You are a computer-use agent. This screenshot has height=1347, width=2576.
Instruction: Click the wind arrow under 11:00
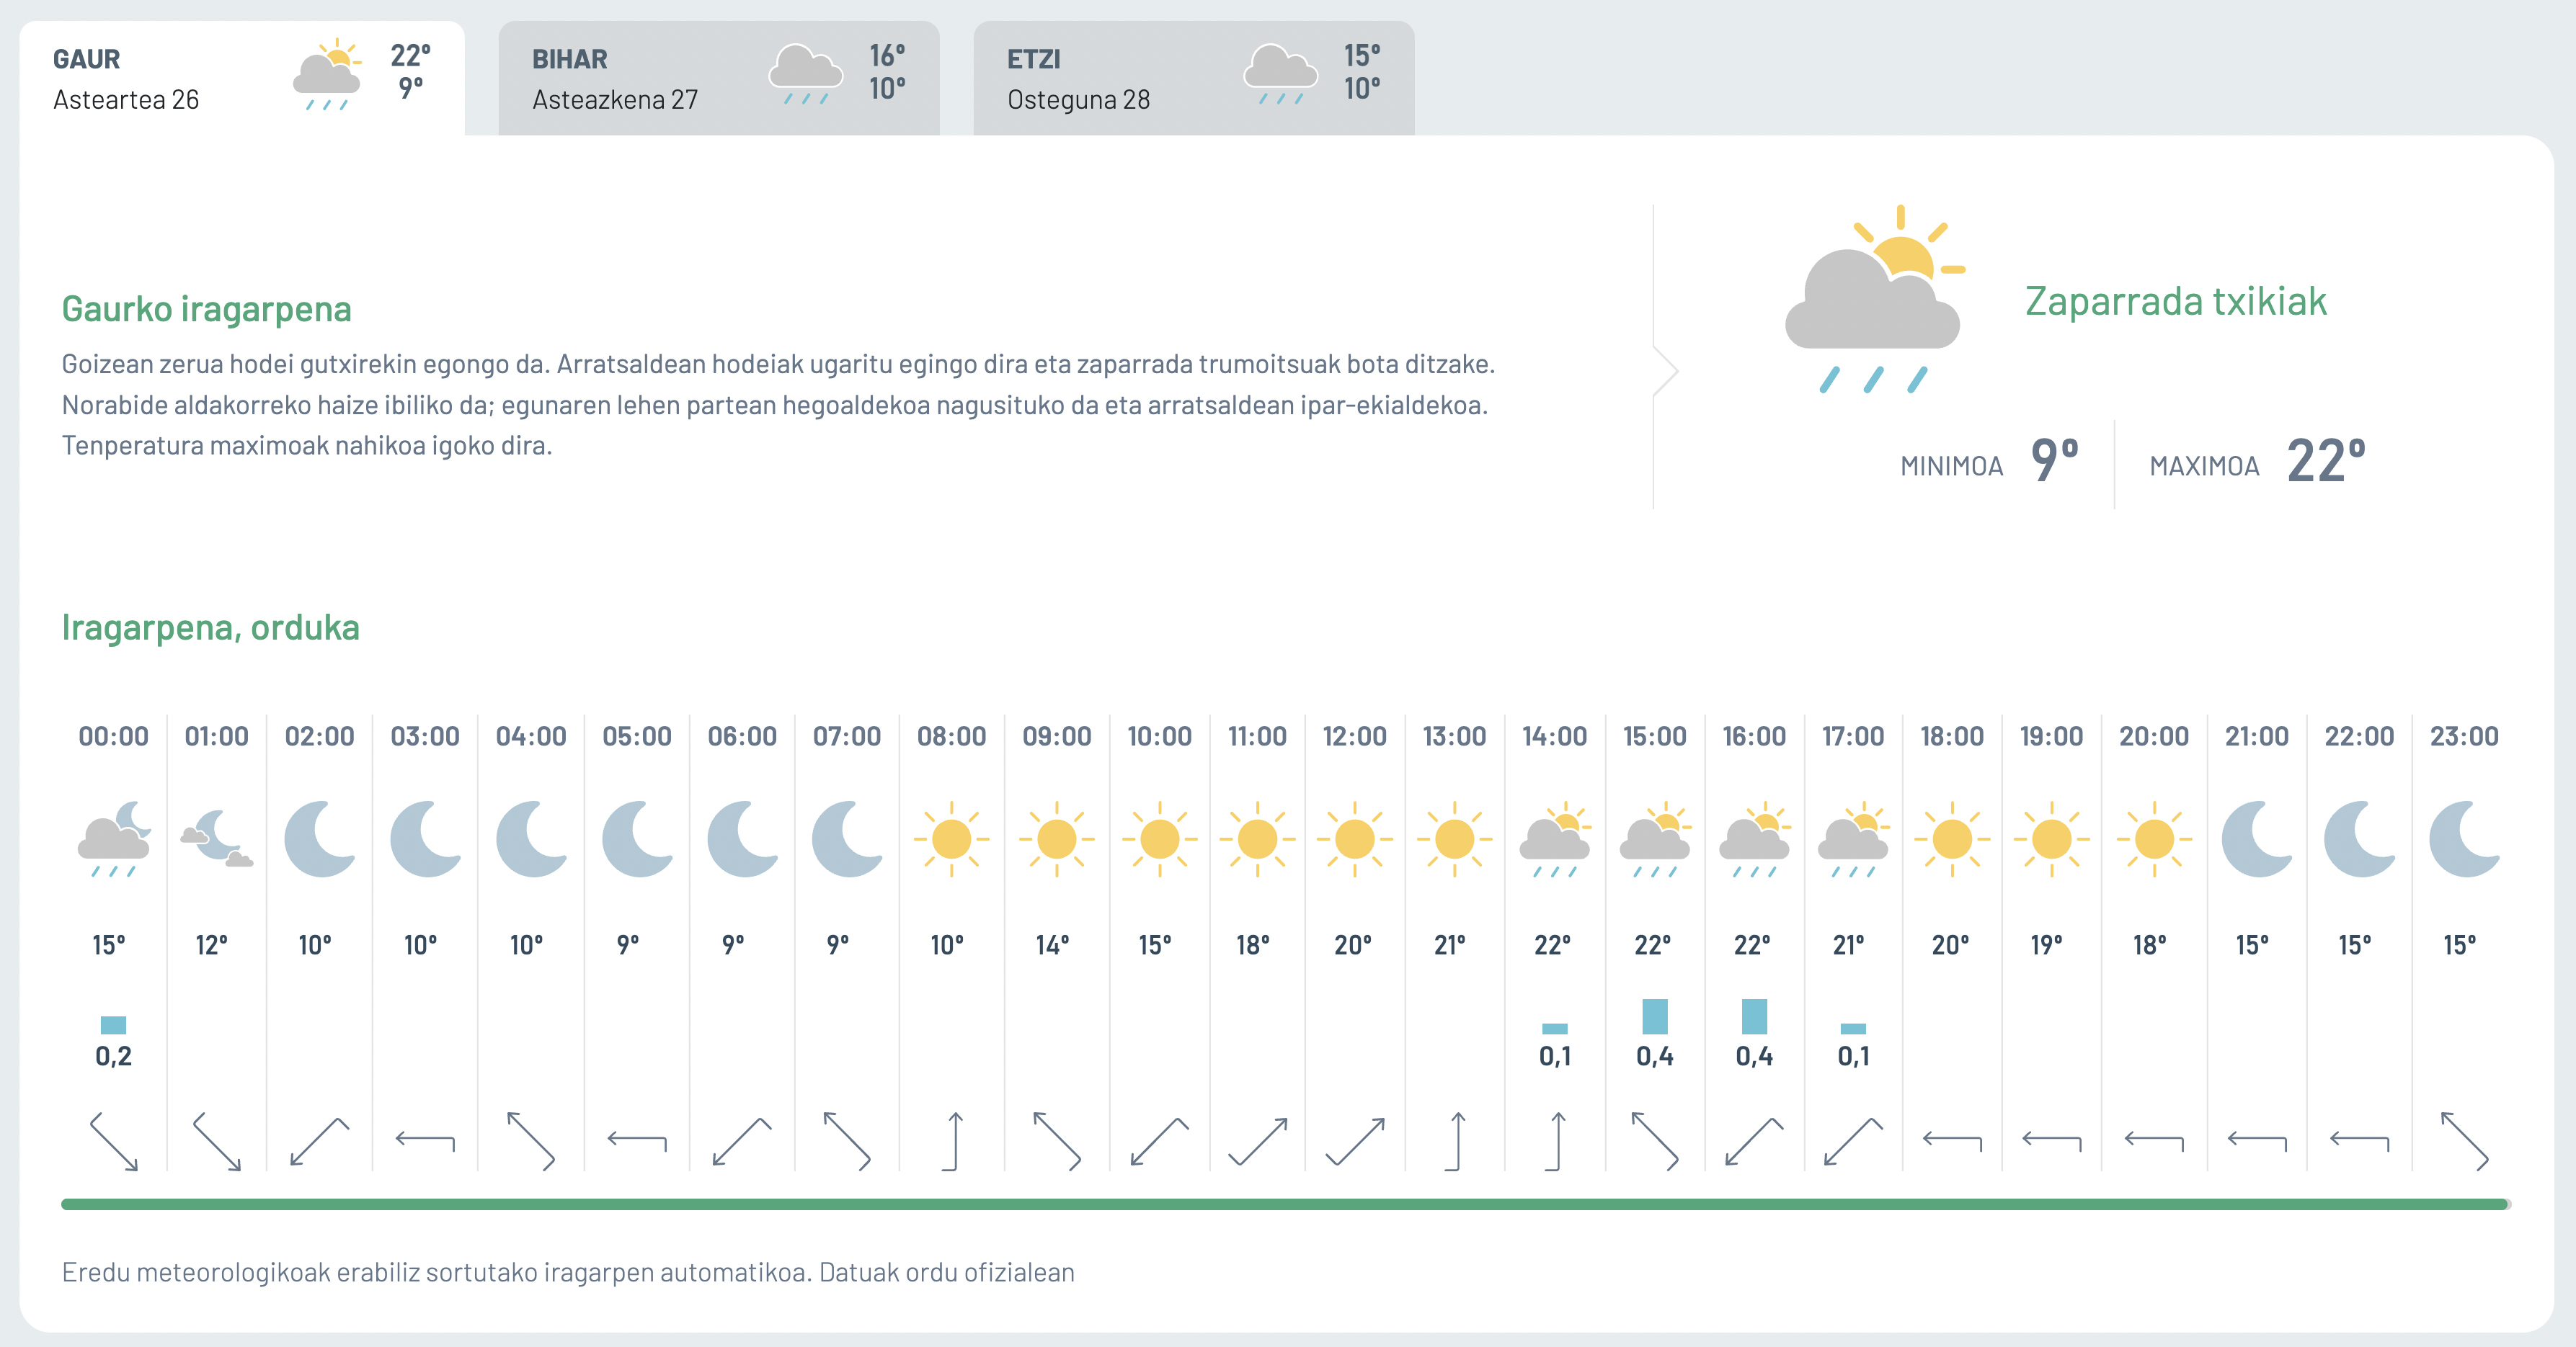[x=1258, y=1141]
